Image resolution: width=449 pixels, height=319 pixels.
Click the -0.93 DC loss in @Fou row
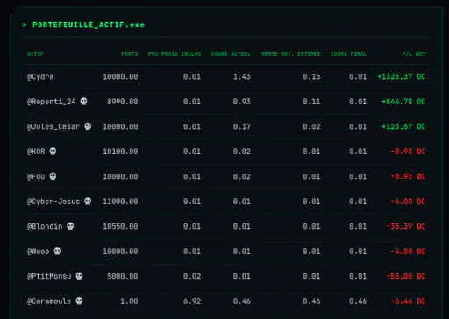(408, 176)
